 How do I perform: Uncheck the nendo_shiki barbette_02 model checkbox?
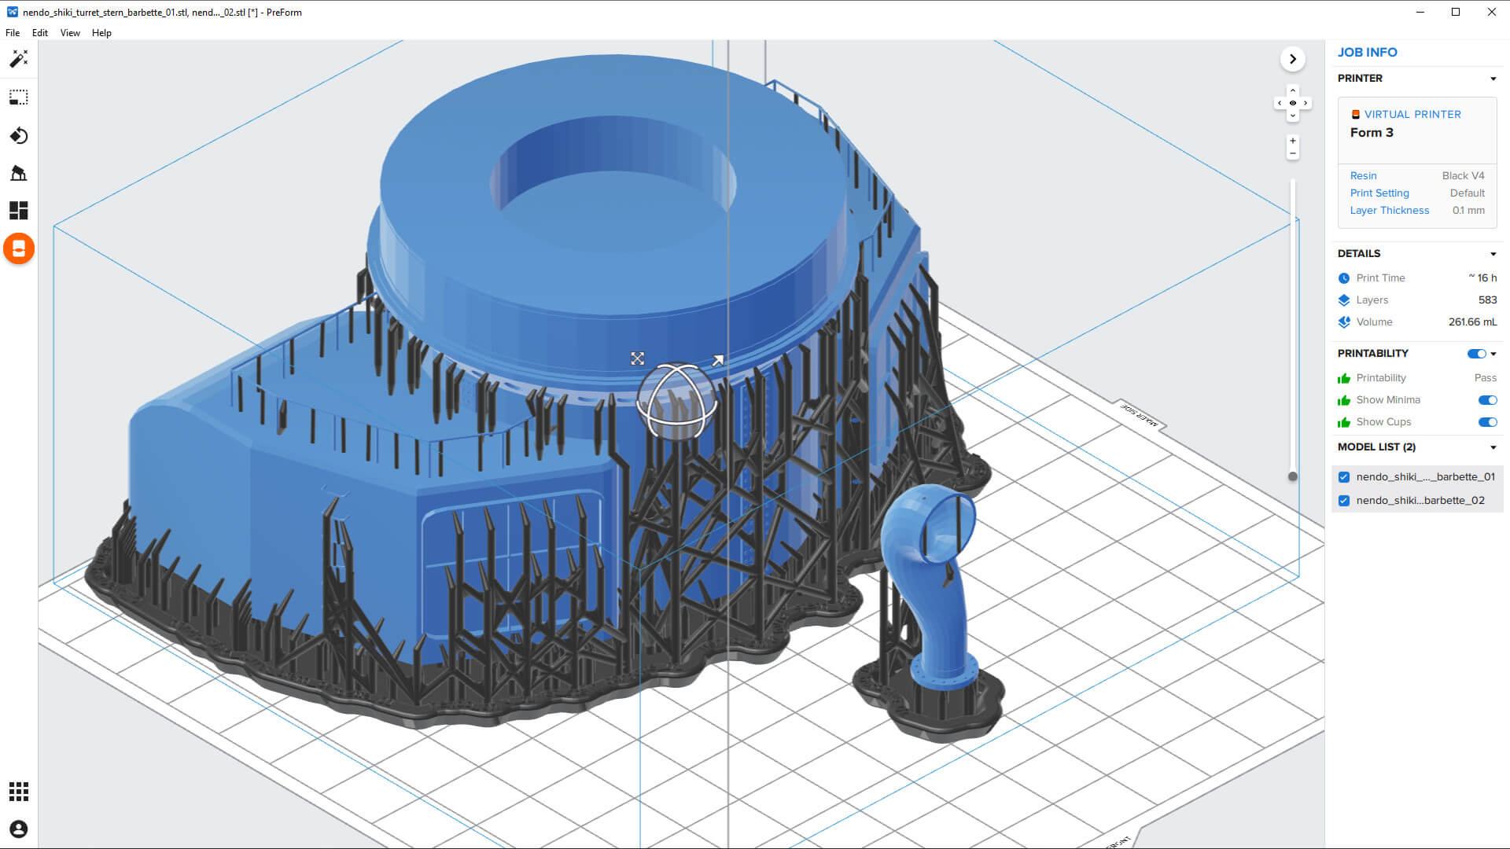(x=1344, y=501)
